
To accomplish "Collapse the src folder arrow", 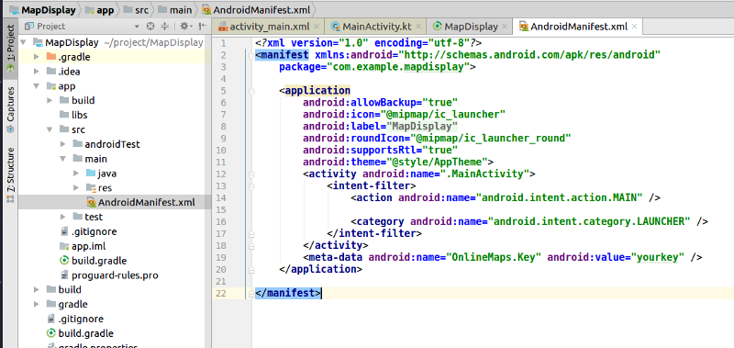I will (50, 129).
